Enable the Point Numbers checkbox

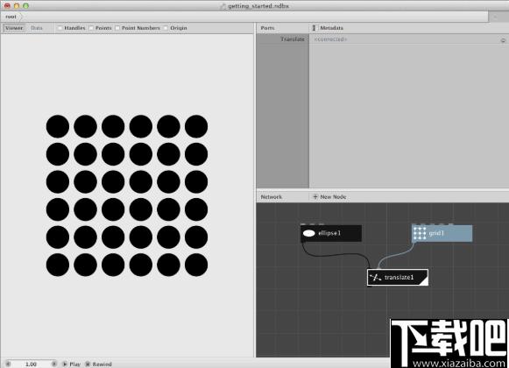117,28
